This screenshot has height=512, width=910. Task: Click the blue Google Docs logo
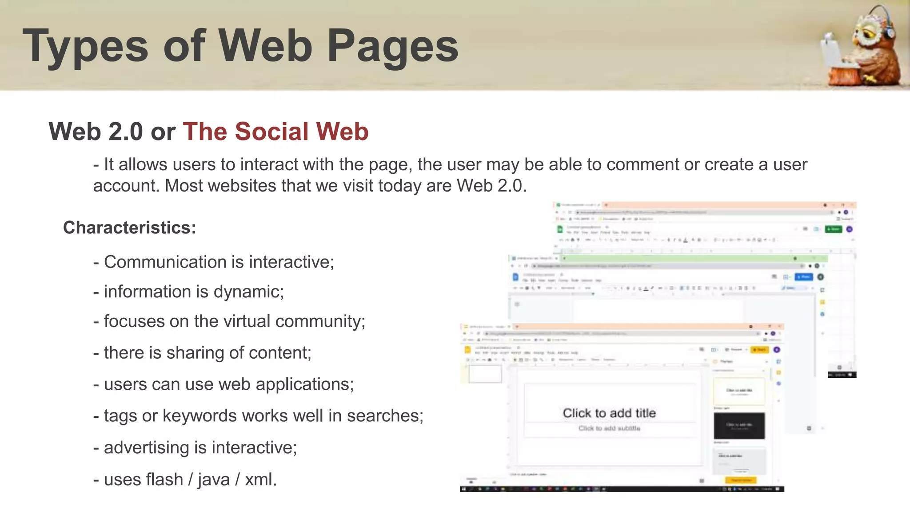(515, 277)
